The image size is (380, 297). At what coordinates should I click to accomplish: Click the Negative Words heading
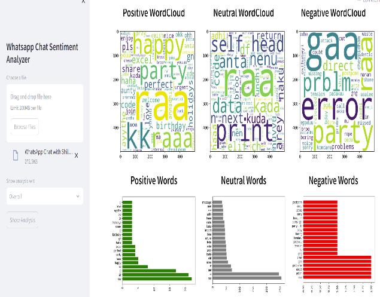(x=333, y=180)
